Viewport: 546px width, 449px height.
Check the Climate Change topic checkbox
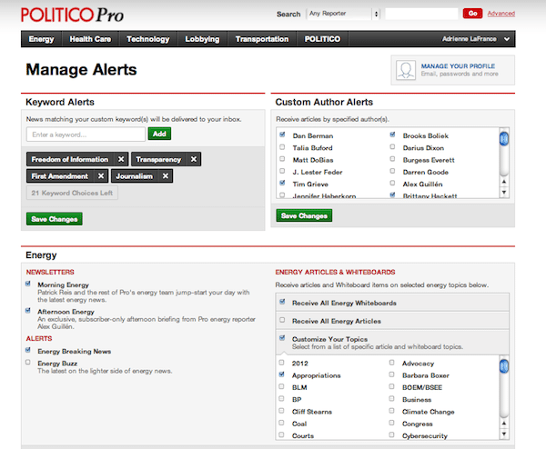[391, 411]
